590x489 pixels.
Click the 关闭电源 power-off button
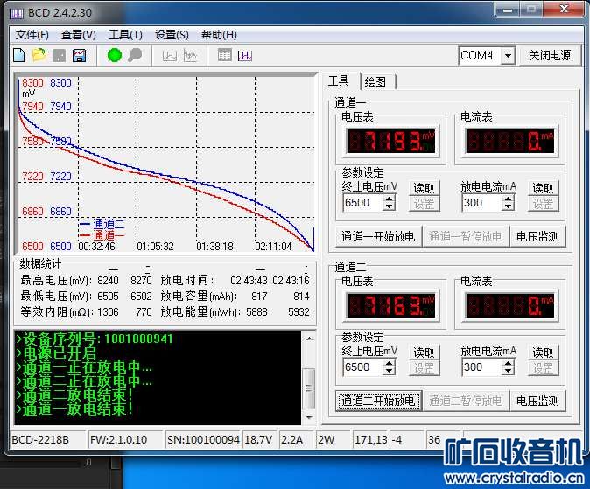pos(550,56)
